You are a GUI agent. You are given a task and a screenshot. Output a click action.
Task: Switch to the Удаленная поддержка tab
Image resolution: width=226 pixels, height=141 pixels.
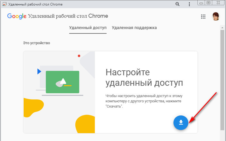(134, 28)
